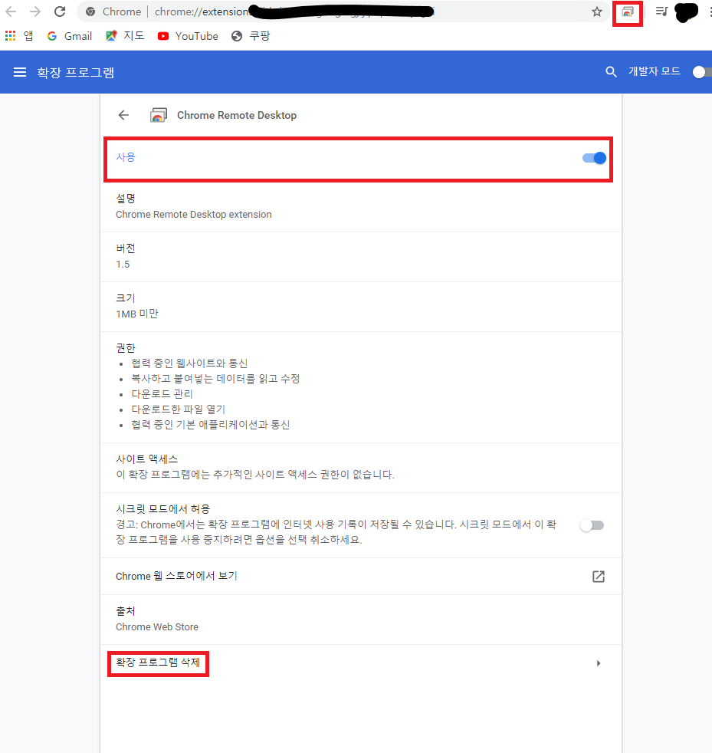
Task: Click 확장 프로그램 삭제 to remove the extension
Action: pyautogui.click(x=158, y=663)
